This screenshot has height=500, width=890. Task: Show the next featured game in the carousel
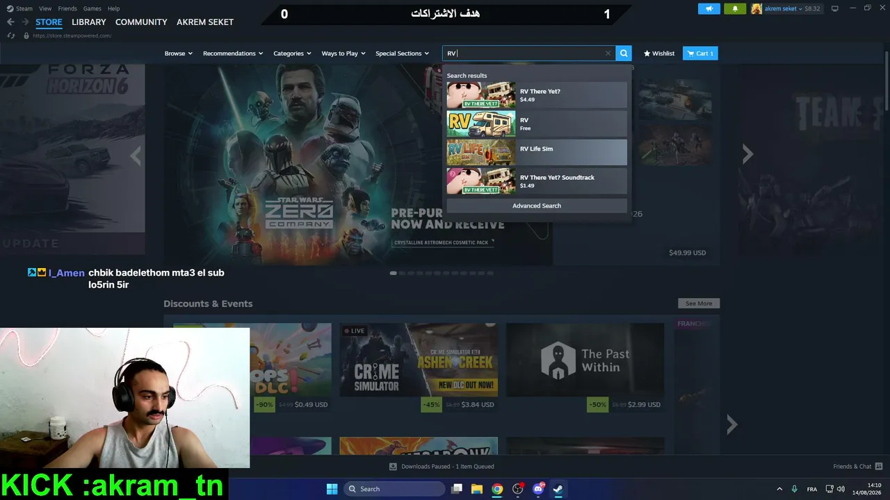[x=747, y=154]
